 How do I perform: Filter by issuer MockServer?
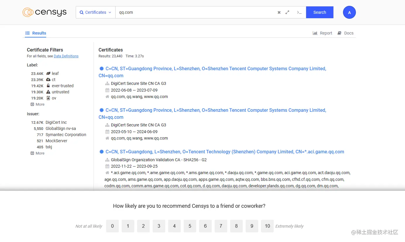coord(56,141)
